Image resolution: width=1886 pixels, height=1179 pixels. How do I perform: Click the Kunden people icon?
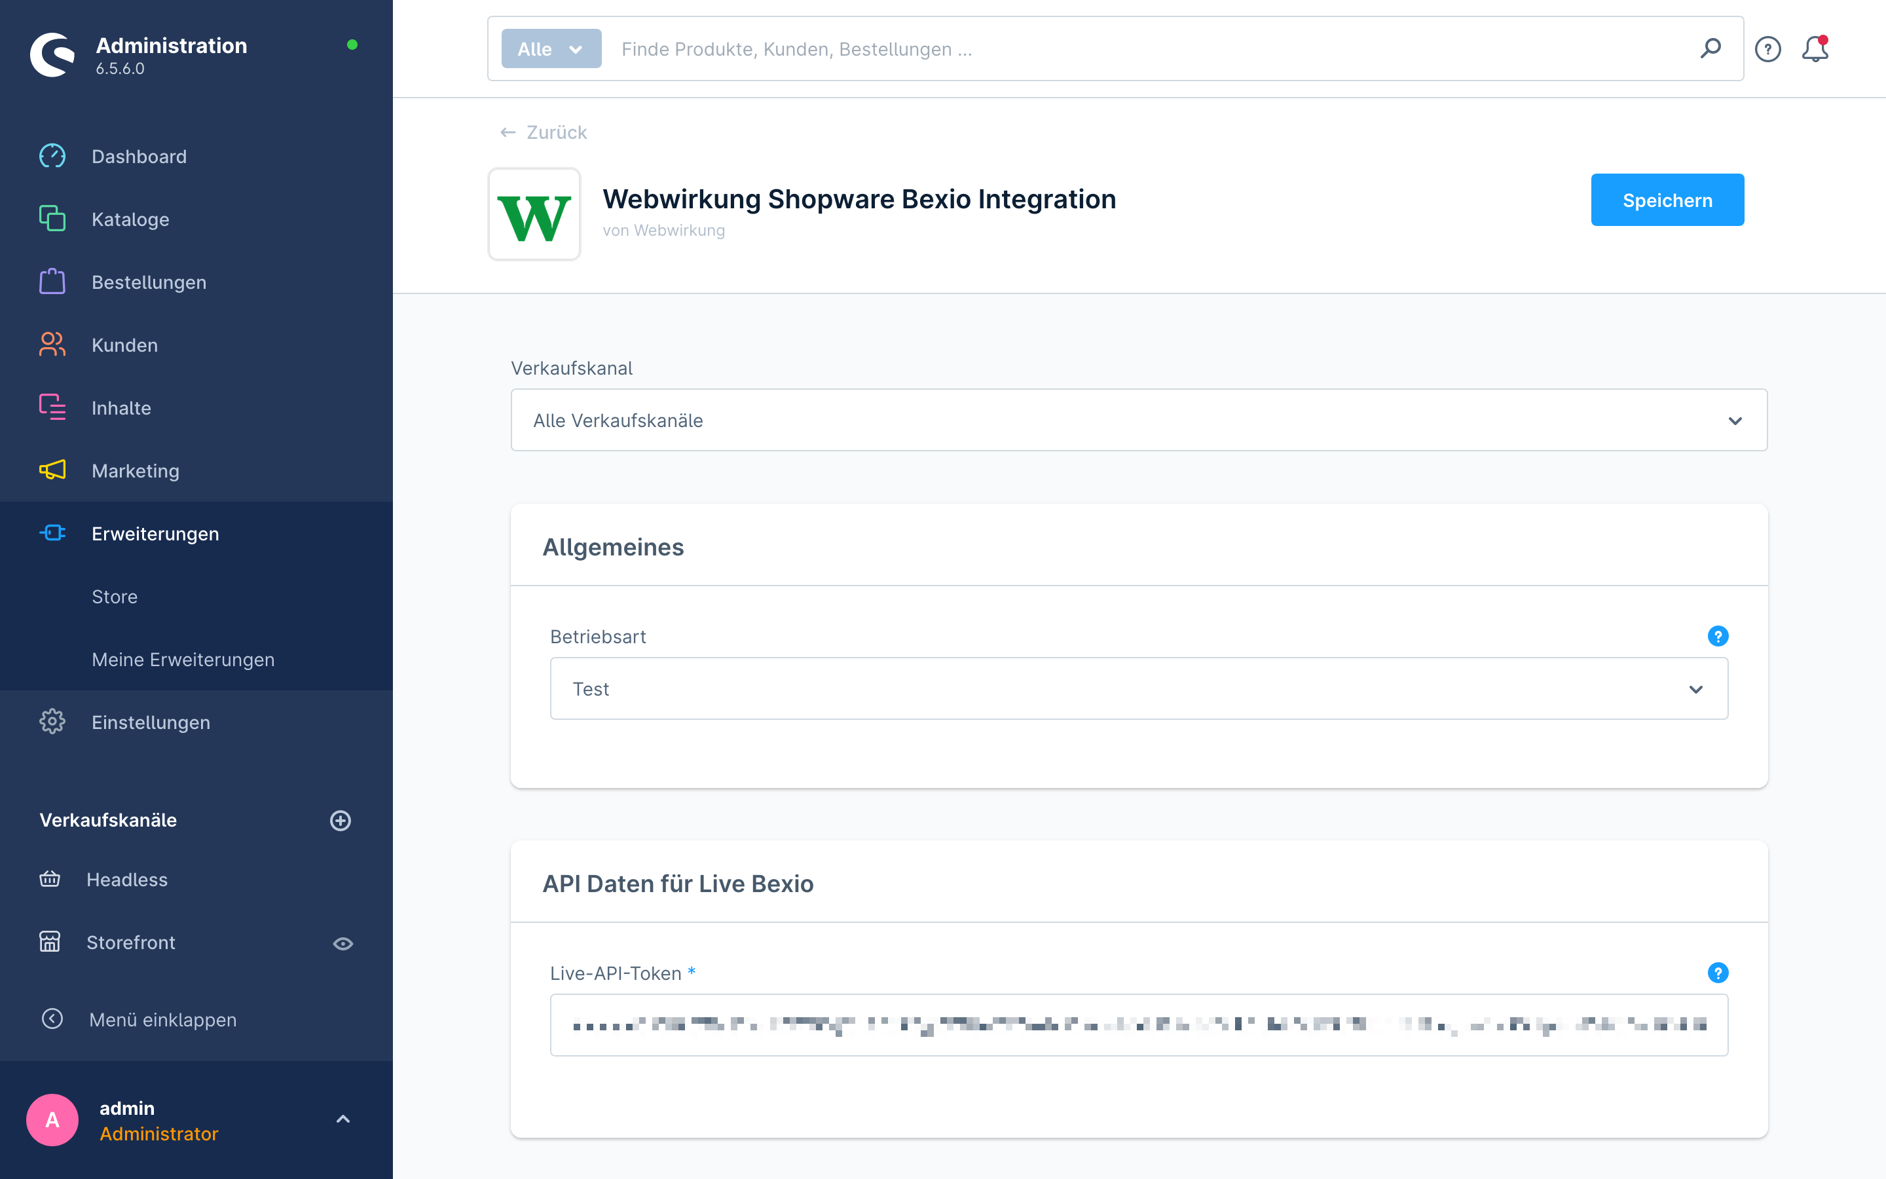point(52,344)
